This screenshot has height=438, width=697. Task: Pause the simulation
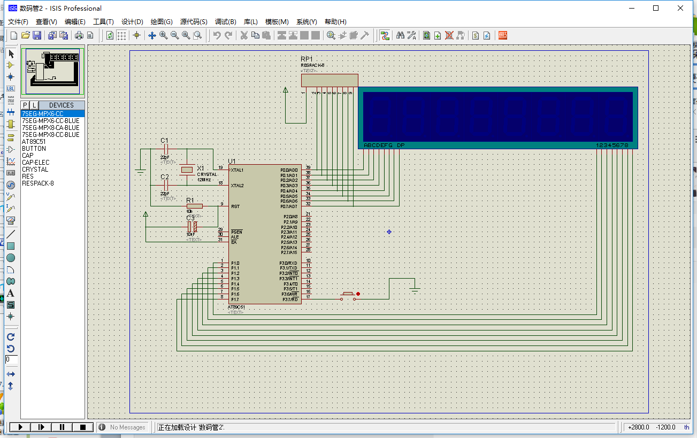pos(62,427)
